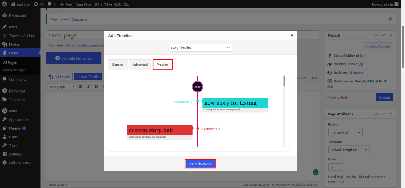
Task: Select the General tab
Action: click(117, 65)
